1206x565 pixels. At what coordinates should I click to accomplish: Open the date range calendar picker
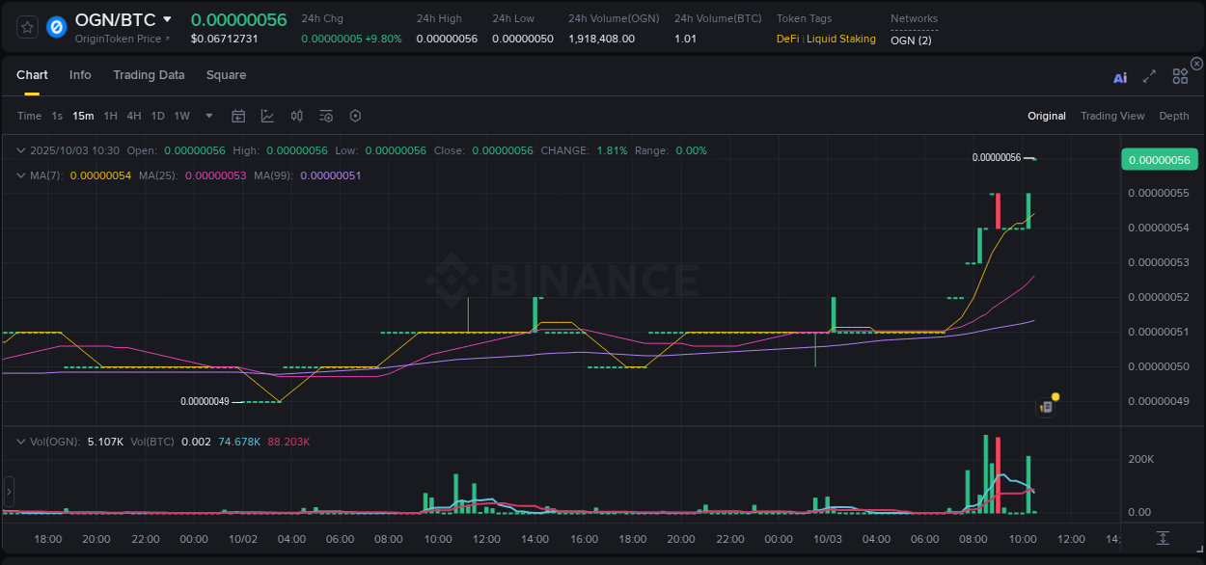click(238, 116)
